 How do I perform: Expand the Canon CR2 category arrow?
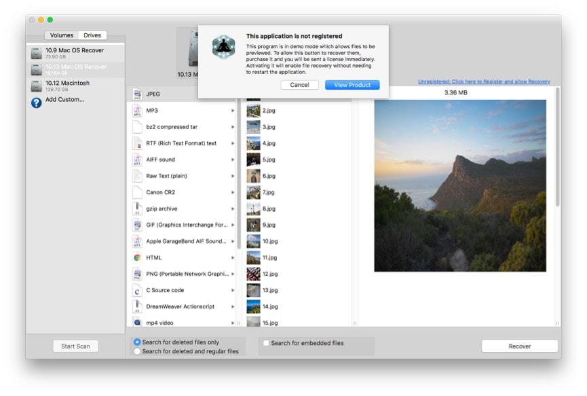click(x=233, y=192)
